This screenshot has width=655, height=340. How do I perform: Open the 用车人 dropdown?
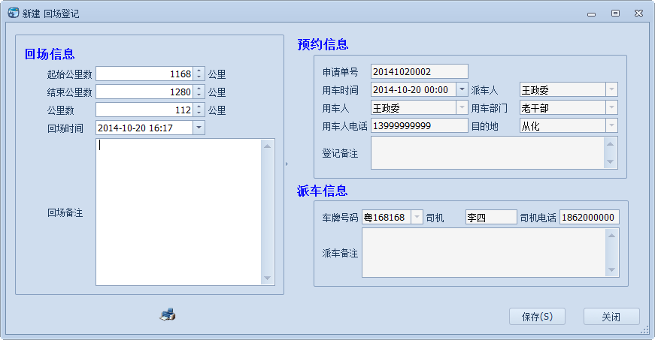462,107
